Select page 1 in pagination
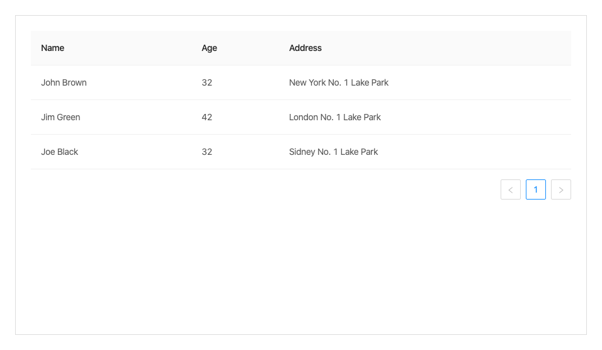The width and height of the screenshot is (602, 350). click(536, 189)
